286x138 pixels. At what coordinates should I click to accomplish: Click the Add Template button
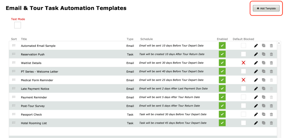pyautogui.click(x=266, y=9)
